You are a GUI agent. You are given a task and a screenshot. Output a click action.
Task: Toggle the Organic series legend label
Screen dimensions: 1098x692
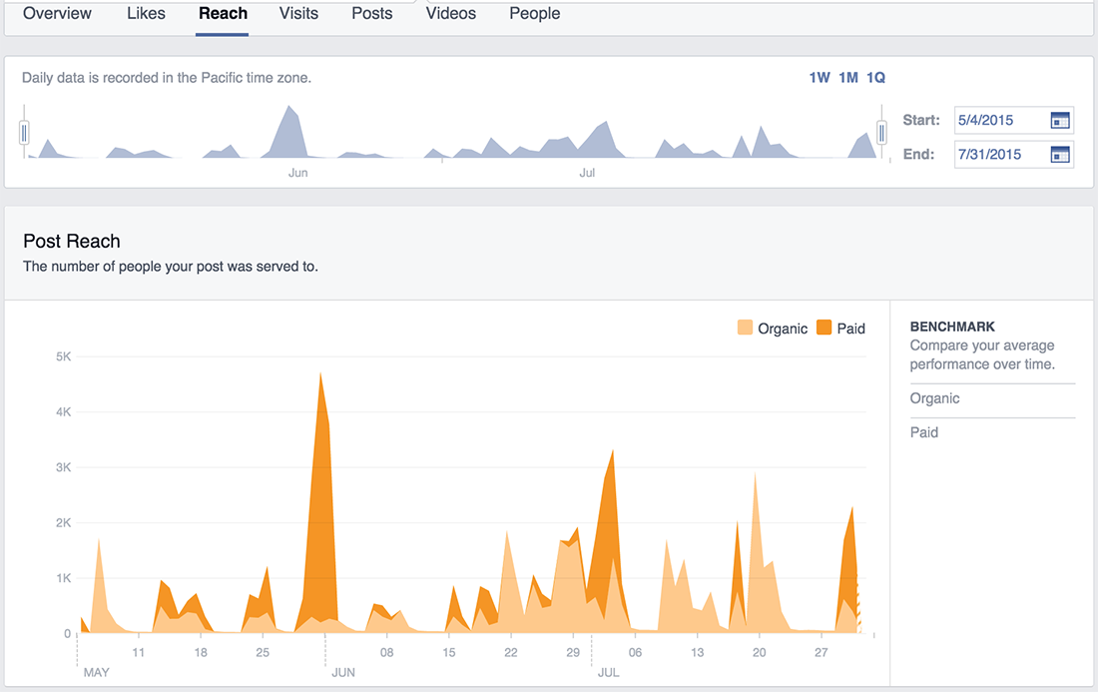(x=783, y=329)
